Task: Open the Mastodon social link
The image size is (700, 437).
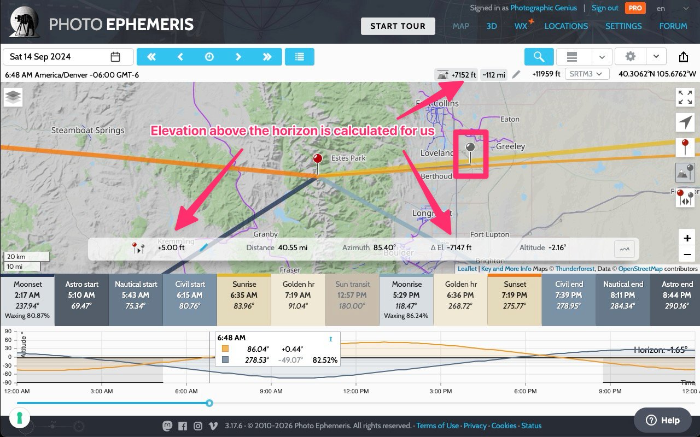Action: 167,426
